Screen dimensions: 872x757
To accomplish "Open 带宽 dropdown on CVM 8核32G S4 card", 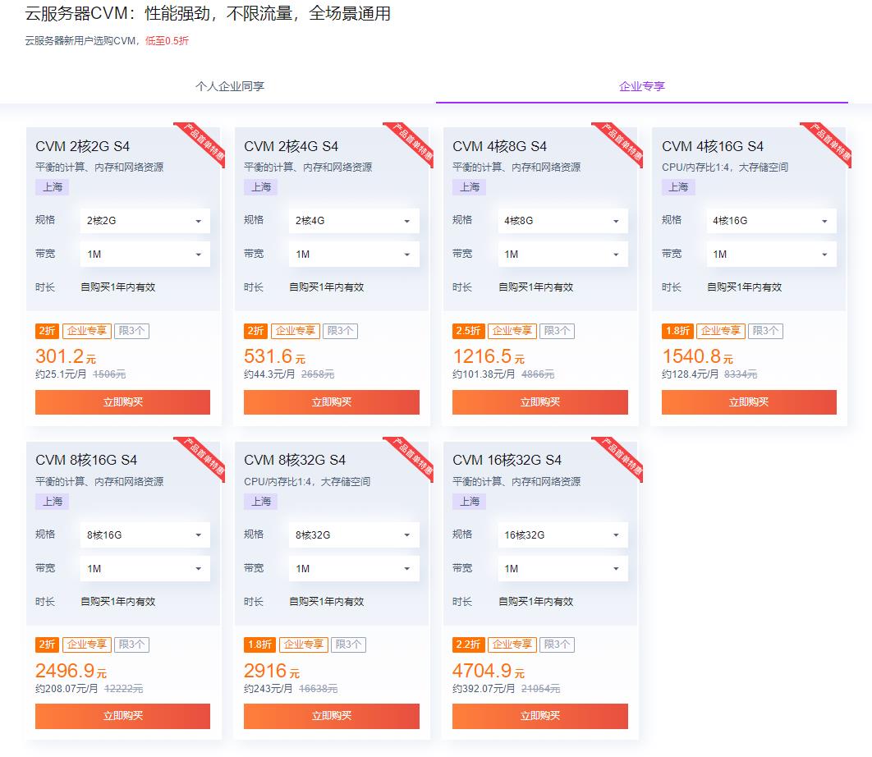I will coord(354,568).
